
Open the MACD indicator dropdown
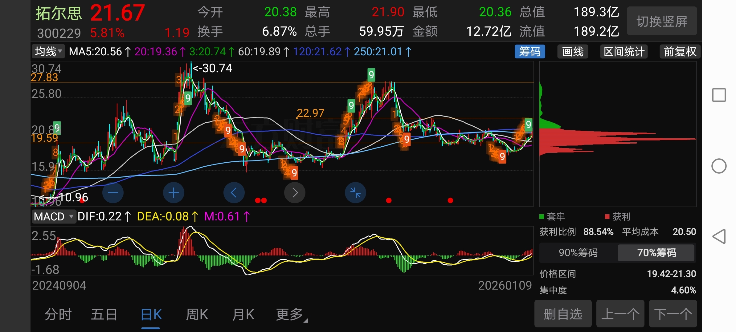click(x=54, y=217)
